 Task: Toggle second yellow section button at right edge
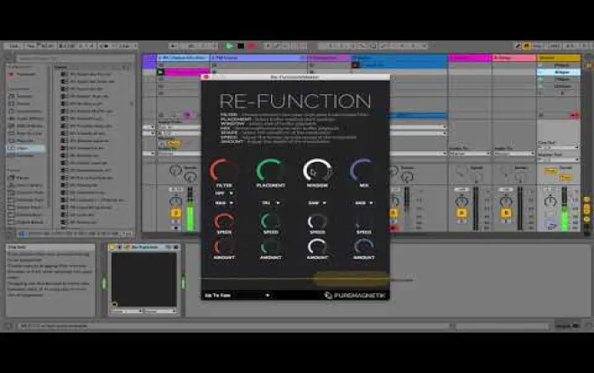587,209
